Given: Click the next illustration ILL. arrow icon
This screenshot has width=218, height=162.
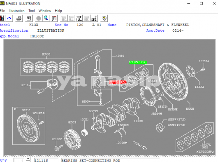Looking at the screenshot, I should click(79, 19).
